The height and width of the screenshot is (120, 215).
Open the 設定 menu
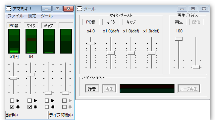coord(32,16)
